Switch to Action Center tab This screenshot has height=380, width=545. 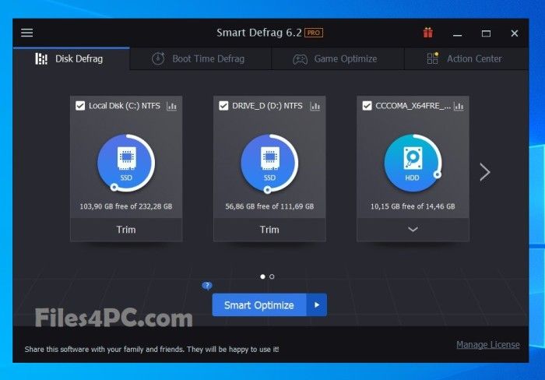(x=466, y=58)
